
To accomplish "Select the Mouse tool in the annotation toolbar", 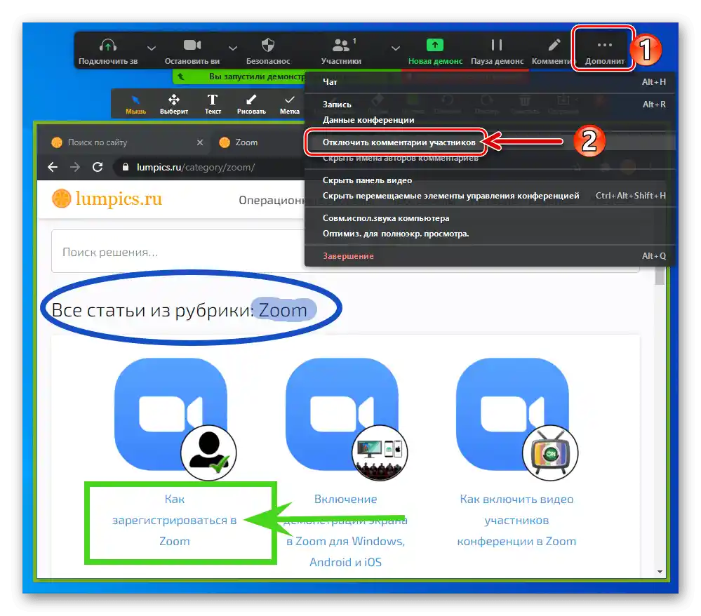I will 135,102.
